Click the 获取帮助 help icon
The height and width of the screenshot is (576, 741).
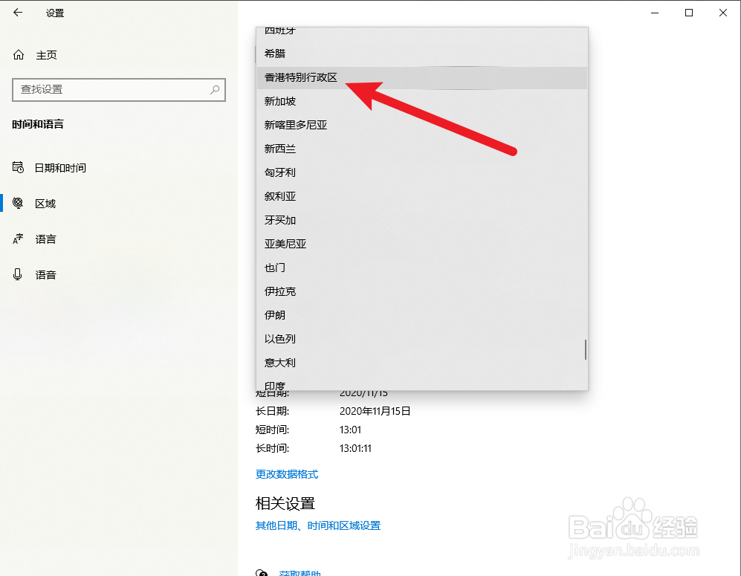click(262, 572)
